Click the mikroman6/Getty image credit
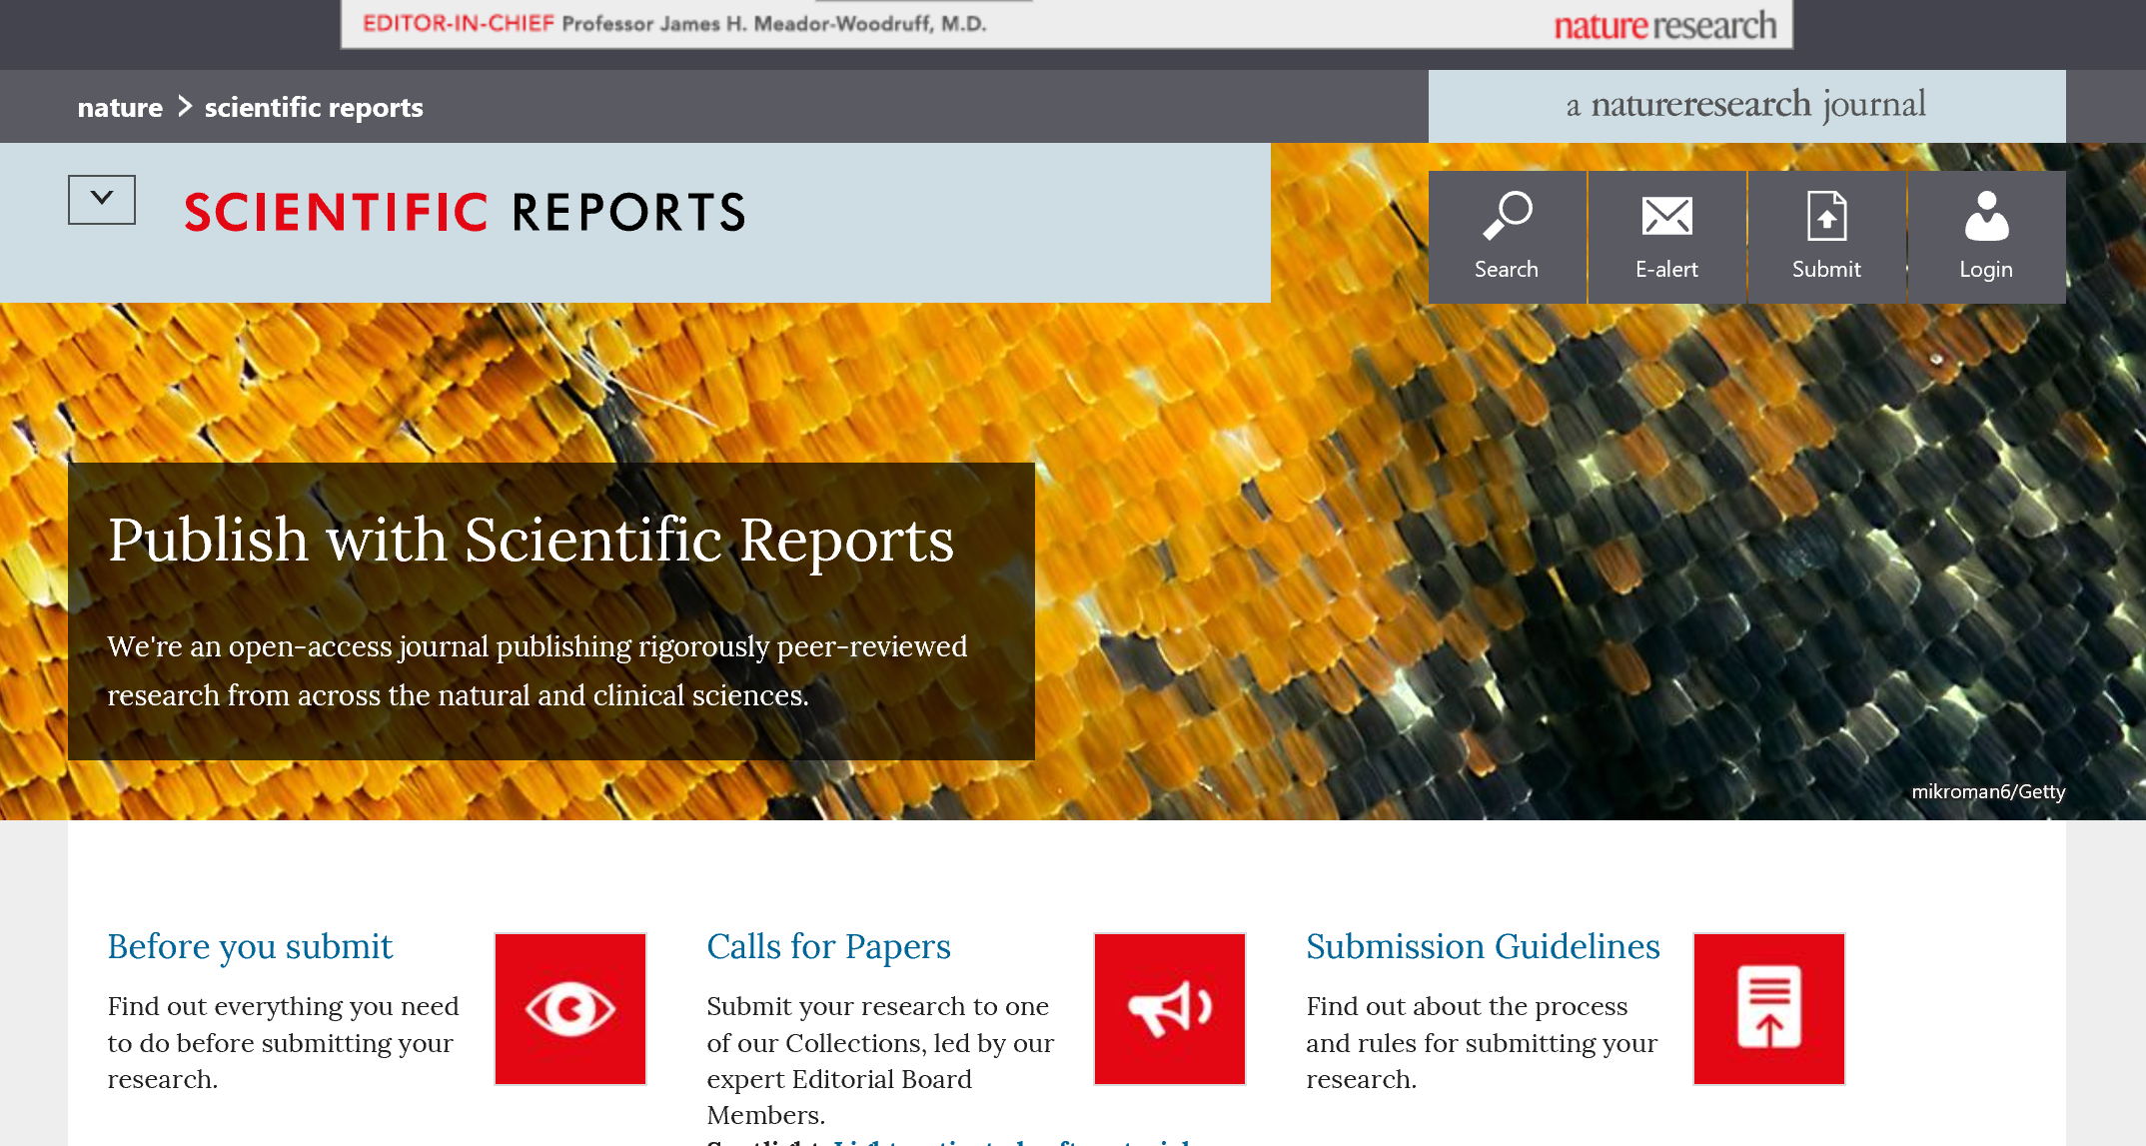2146x1146 pixels. pos(1988,791)
